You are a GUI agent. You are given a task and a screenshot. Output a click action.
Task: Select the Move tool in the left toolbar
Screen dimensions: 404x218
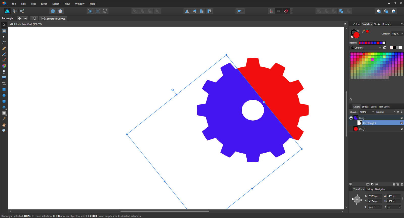tap(4, 25)
